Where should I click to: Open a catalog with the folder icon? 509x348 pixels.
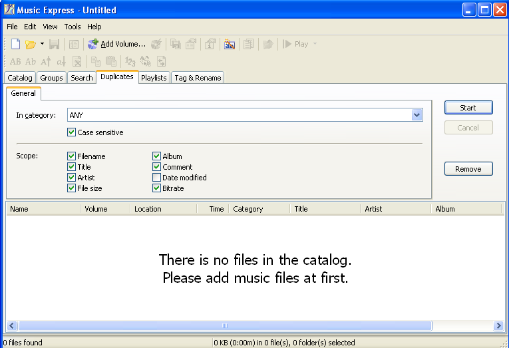(31, 44)
